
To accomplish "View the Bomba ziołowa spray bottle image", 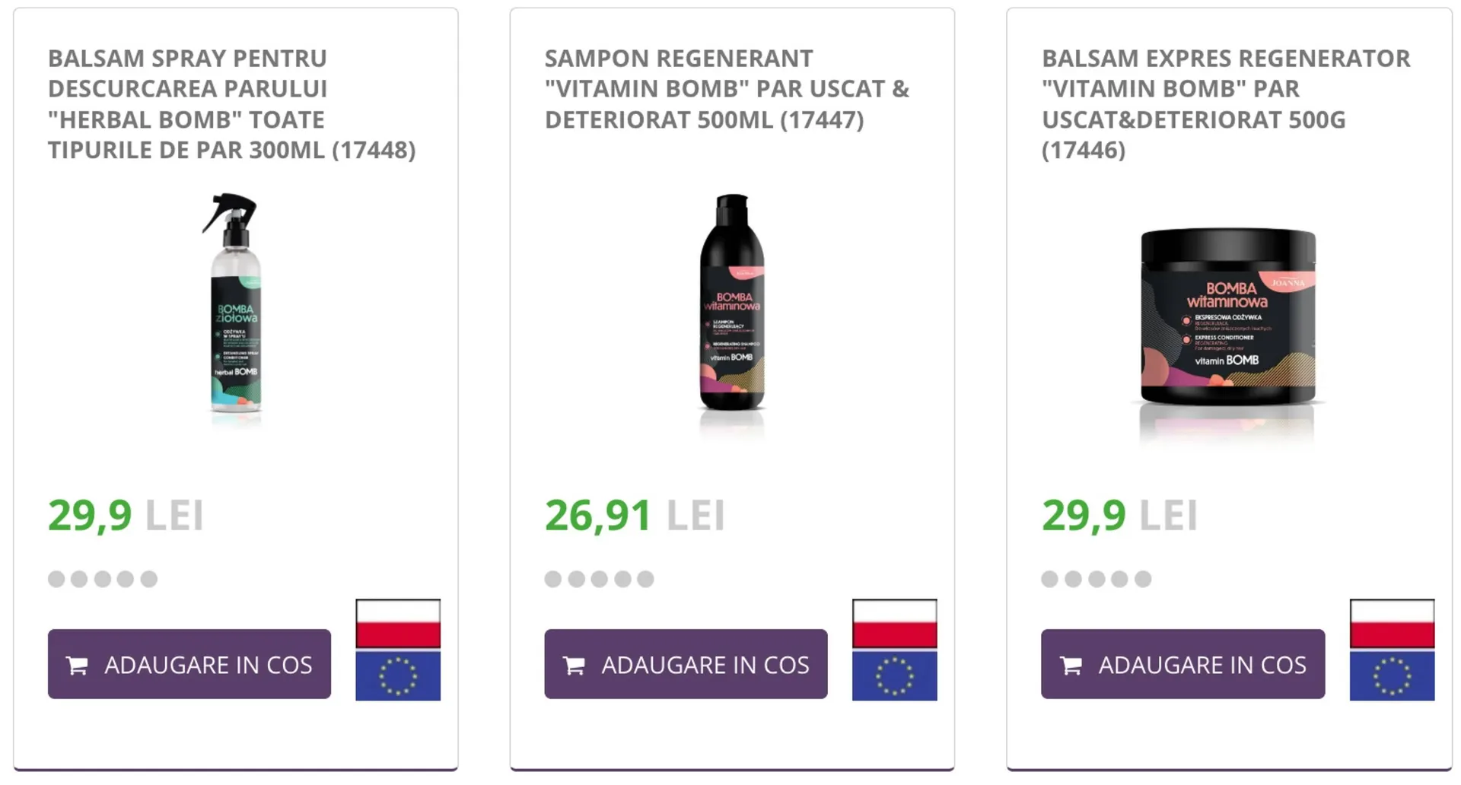I will point(235,304).
